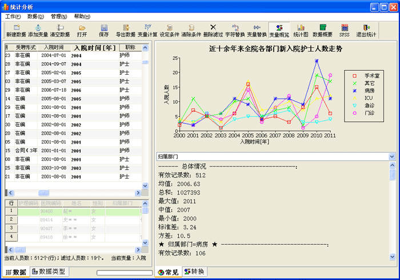Select row 3 header in lower table
This screenshot has height=280, width=400.
[x=11, y=228]
